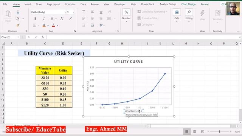The image size is (242, 136).
Task: Expand the formula bar chevron
Action: point(240,37)
